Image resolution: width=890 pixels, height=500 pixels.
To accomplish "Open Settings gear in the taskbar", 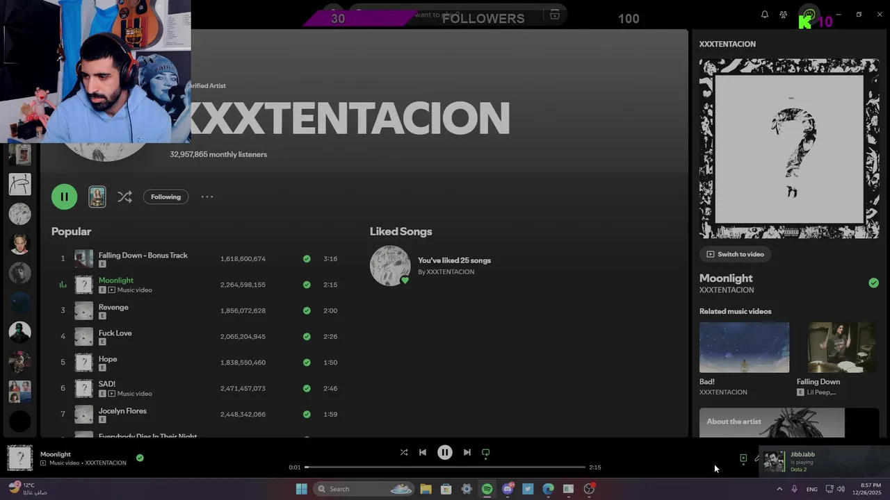I will click(467, 489).
